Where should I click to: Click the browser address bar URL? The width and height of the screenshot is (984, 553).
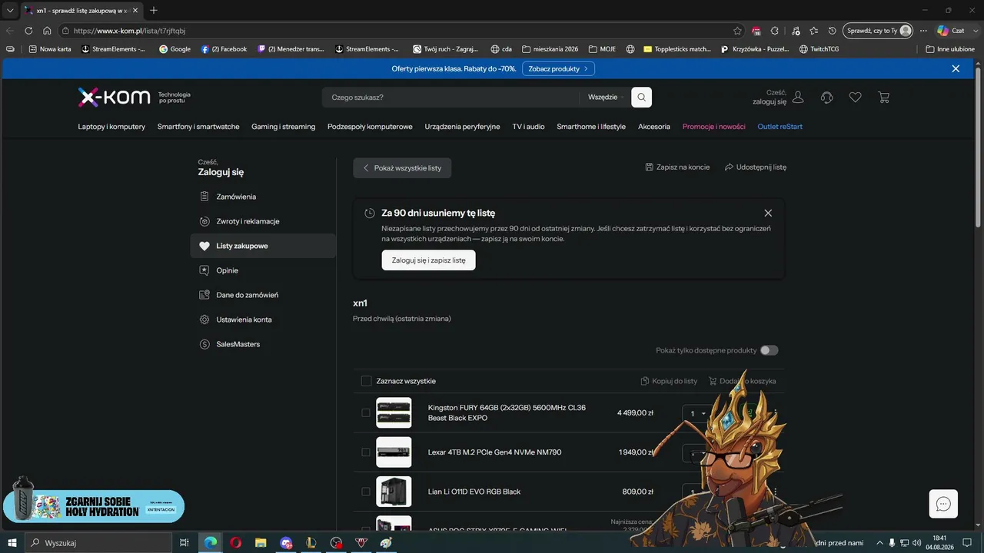point(129,31)
